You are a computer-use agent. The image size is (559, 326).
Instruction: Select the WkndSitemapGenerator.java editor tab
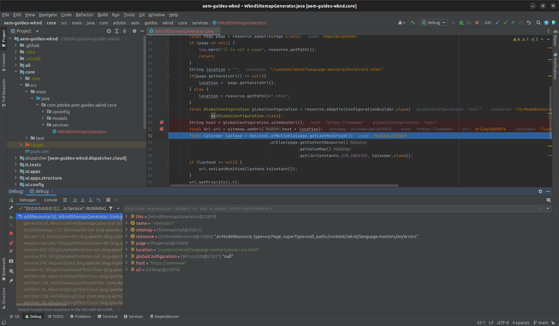(184, 31)
